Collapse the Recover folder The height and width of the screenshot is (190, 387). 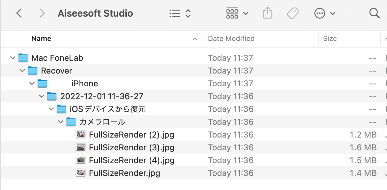pyautogui.click(x=22, y=71)
